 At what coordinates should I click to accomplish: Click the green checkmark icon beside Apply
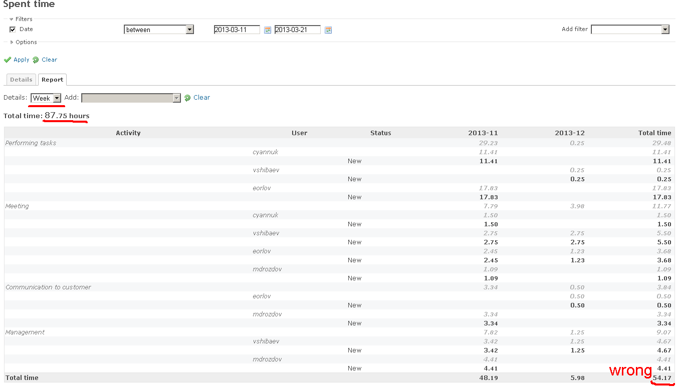pos(8,60)
